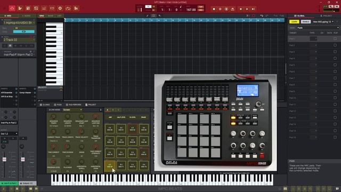
Task: Open the Track View icon in toolbar
Action: (20, 9)
